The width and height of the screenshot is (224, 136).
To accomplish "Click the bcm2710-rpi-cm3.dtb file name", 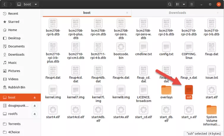I will (76, 56).
